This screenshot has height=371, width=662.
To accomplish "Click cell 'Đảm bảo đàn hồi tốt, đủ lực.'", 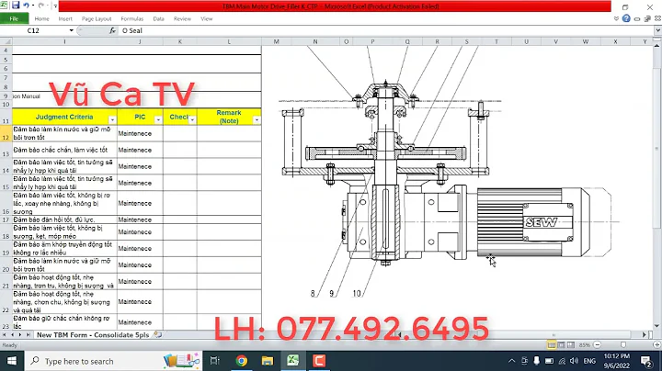I will 64,219.
